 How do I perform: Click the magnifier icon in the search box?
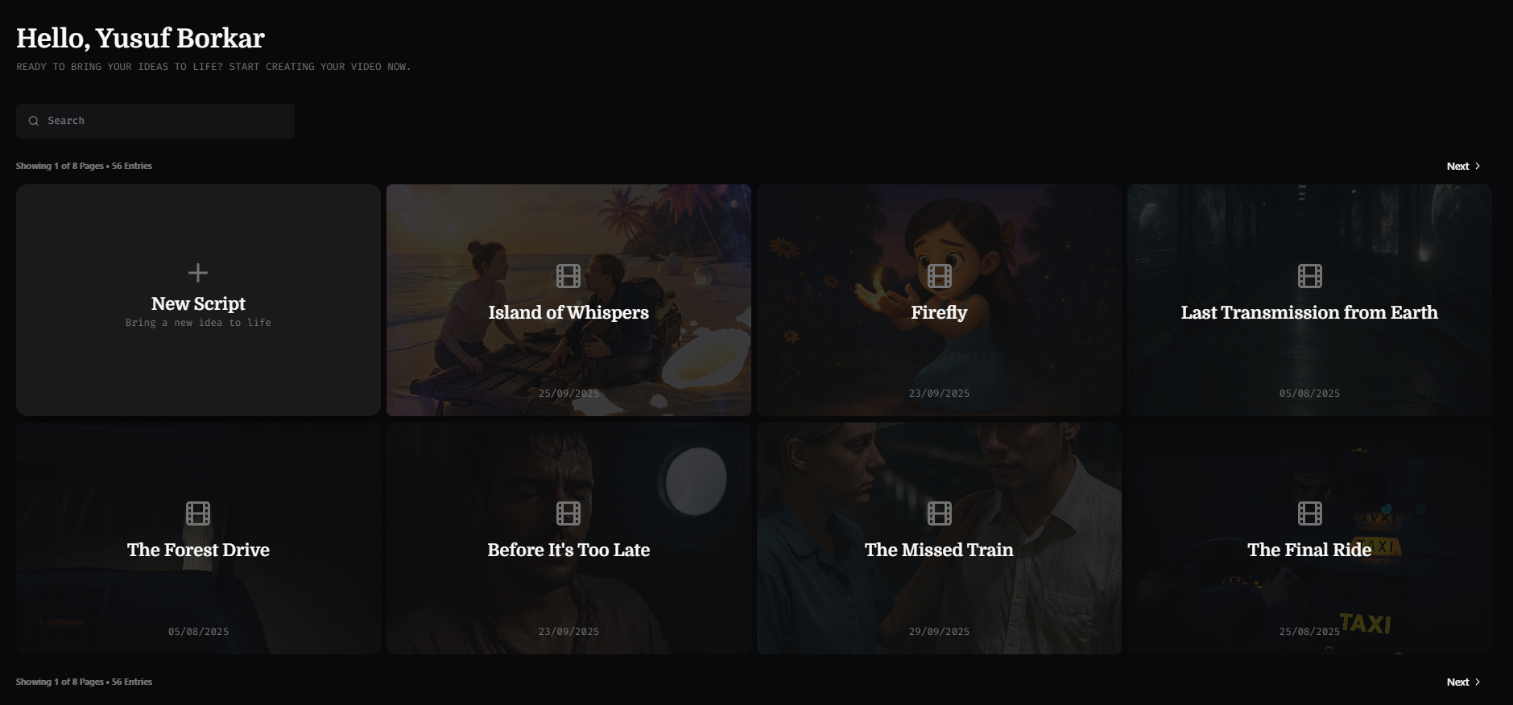click(34, 121)
